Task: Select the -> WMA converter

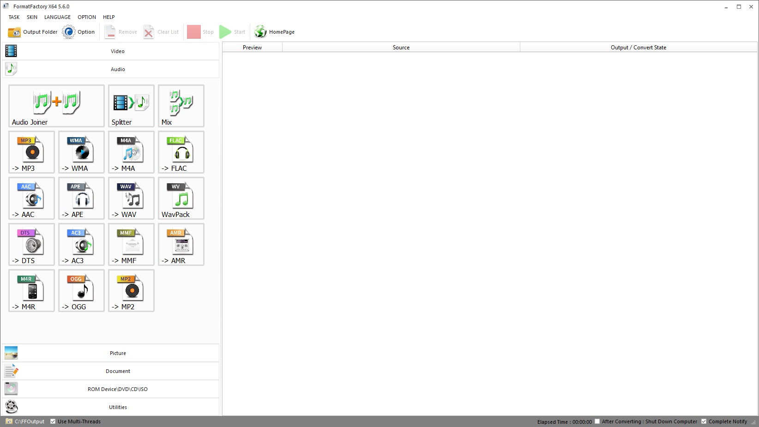Action: coord(81,152)
